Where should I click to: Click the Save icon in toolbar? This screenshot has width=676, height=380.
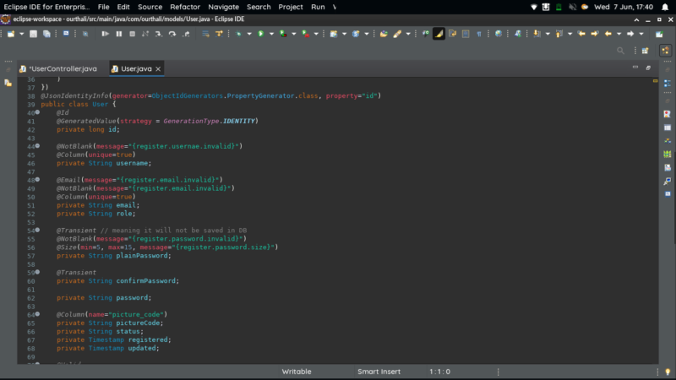pyautogui.click(x=33, y=34)
